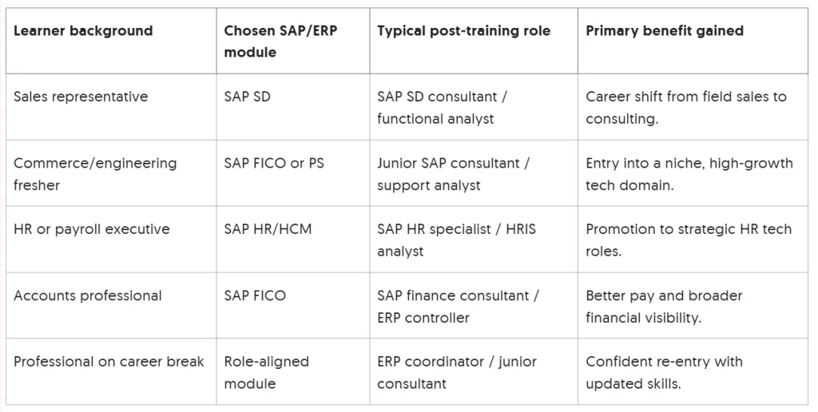Click the 'SAP FICO or PS' cell
The height and width of the screenshot is (412, 818).
274,163
